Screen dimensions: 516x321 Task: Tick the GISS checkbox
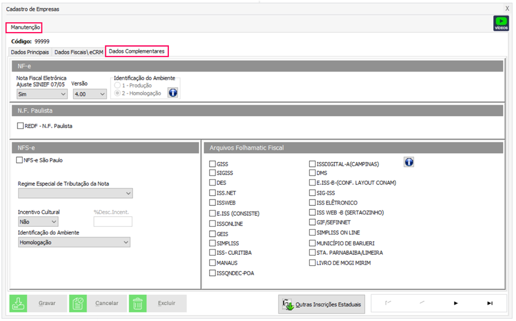tap(213, 165)
